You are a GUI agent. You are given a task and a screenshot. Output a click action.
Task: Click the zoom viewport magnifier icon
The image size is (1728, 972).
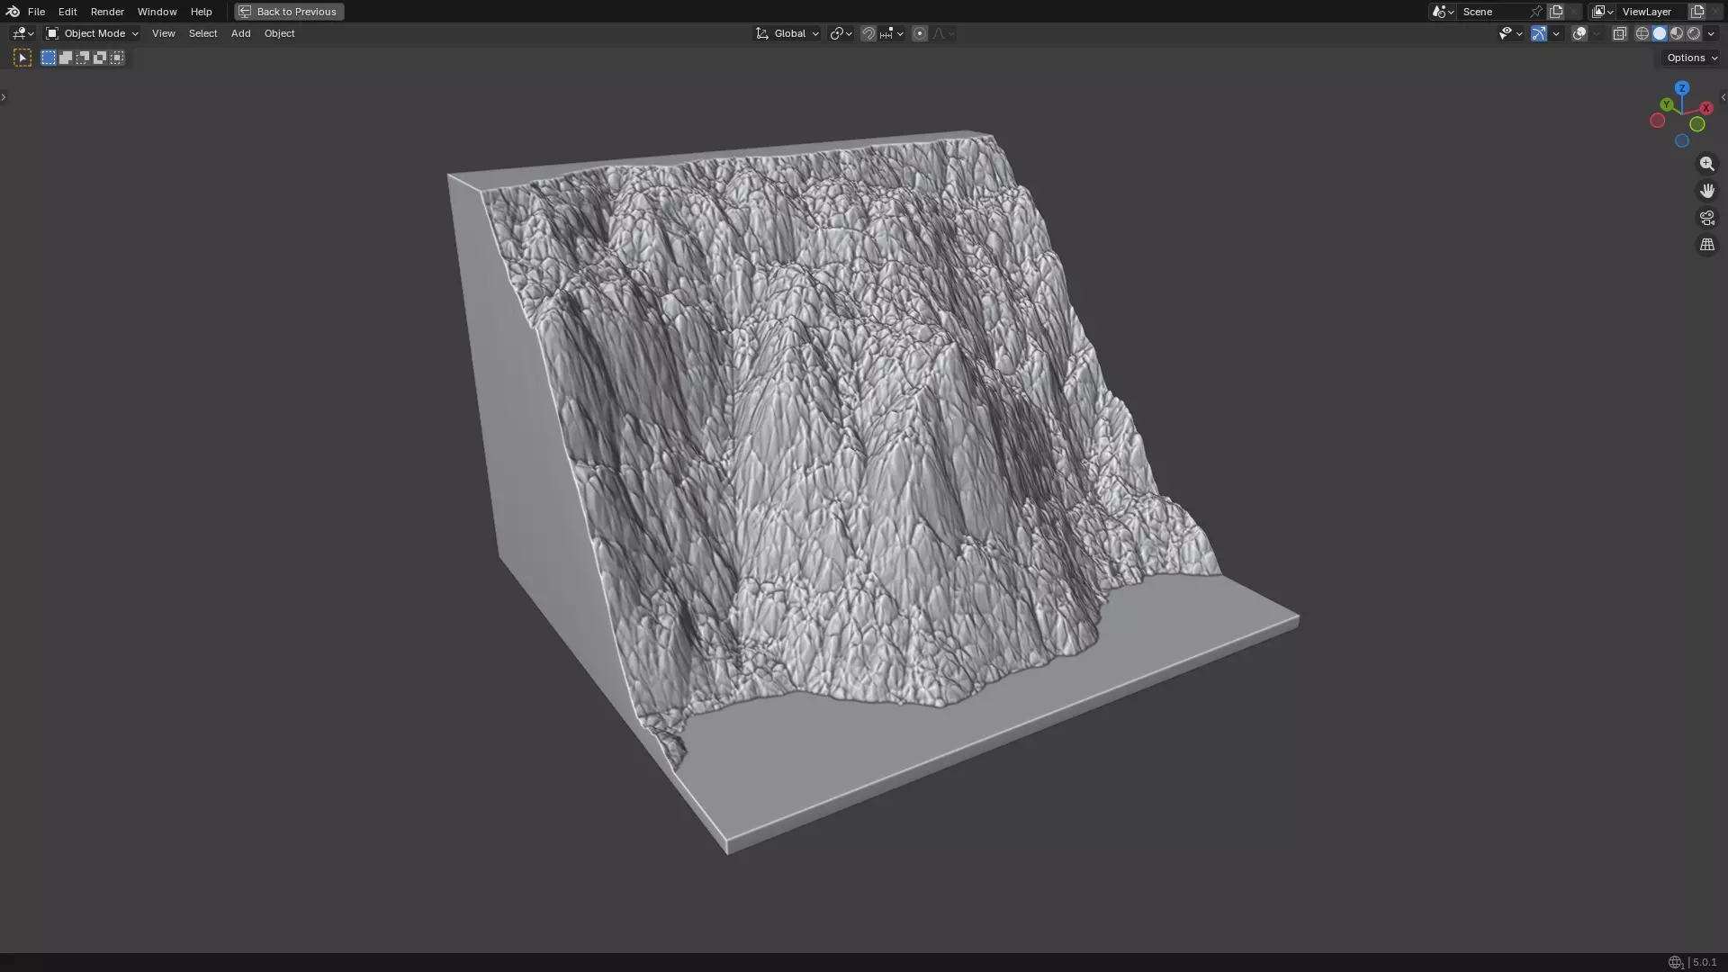click(x=1706, y=164)
